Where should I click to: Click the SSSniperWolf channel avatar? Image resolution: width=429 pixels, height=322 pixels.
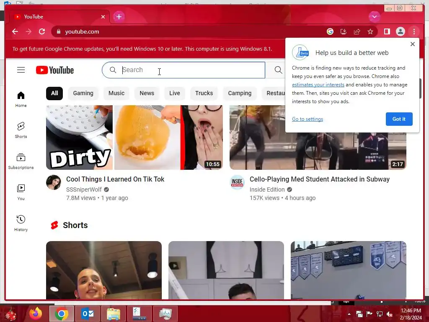(53, 182)
